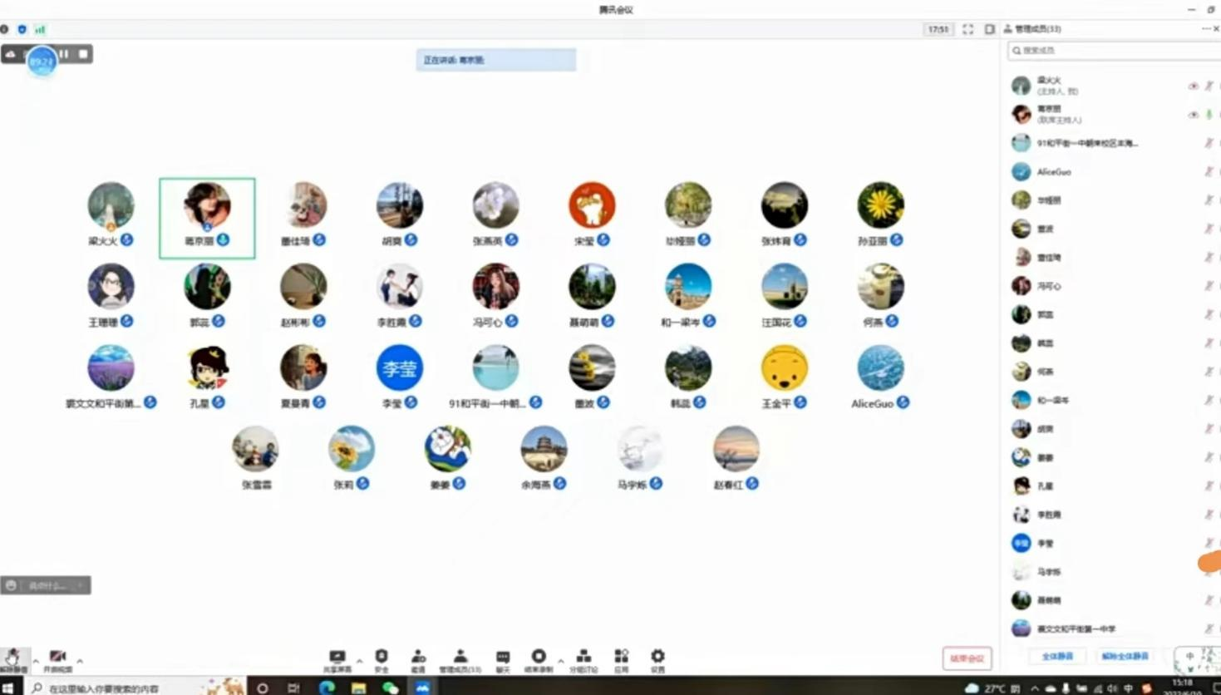Screen dimensions: 1221x695
Task: Open the Settings gear icon
Action: [657, 658]
